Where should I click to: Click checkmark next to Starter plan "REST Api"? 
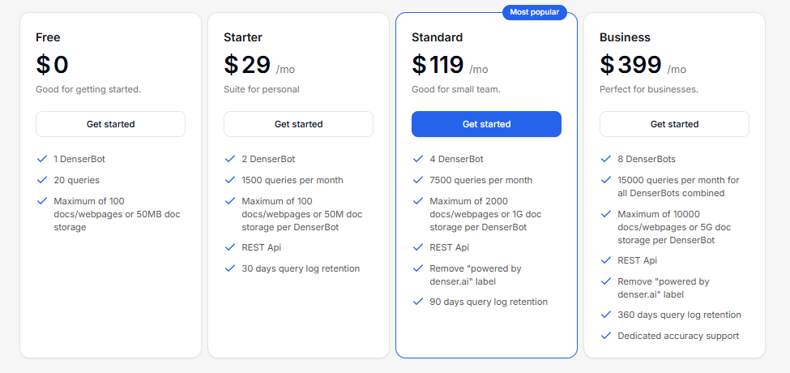point(229,247)
